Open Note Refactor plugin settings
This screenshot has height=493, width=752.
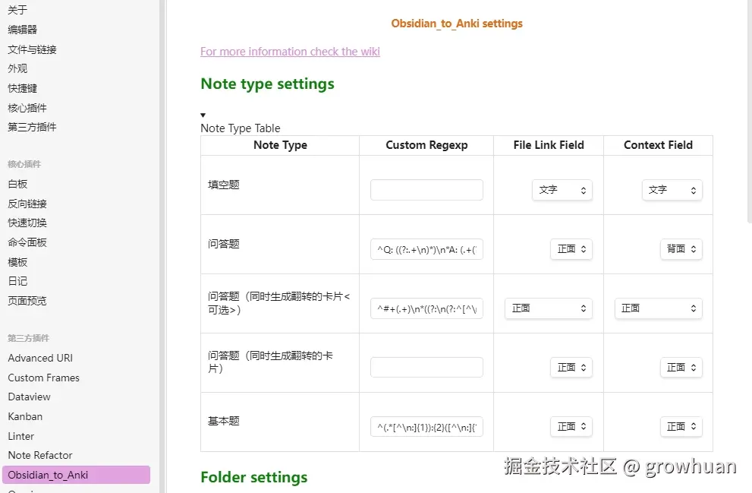coord(40,456)
